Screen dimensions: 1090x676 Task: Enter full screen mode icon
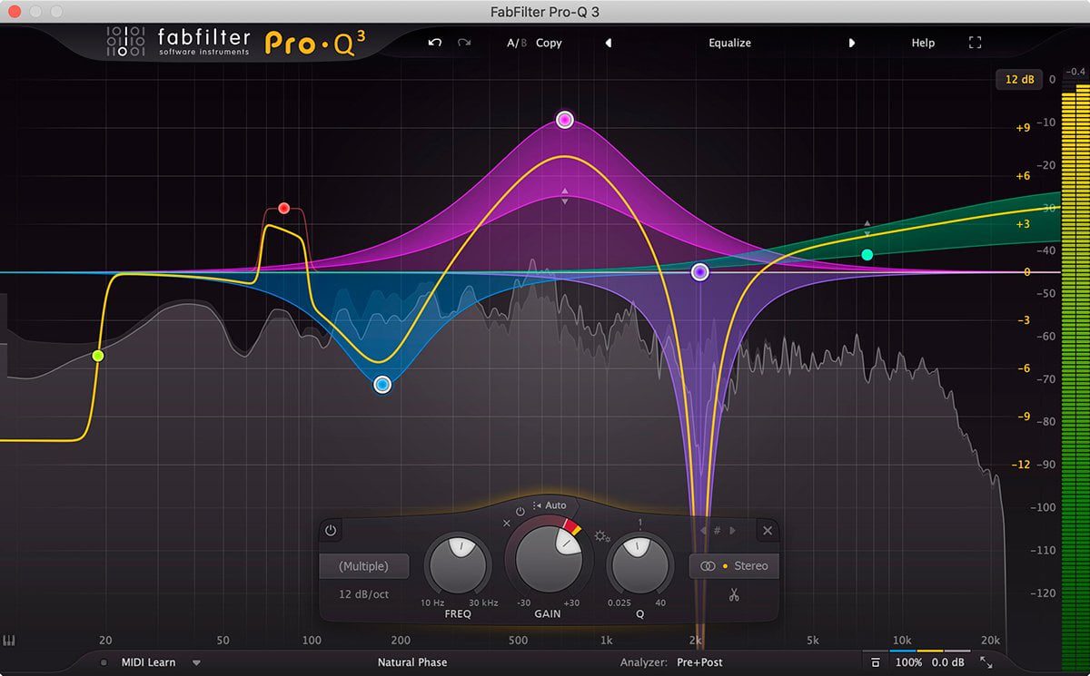pyautogui.click(x=975, y=43)
